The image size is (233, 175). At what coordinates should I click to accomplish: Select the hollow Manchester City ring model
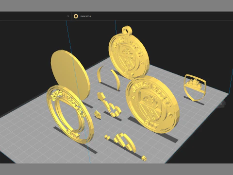(x=70, y=114)
